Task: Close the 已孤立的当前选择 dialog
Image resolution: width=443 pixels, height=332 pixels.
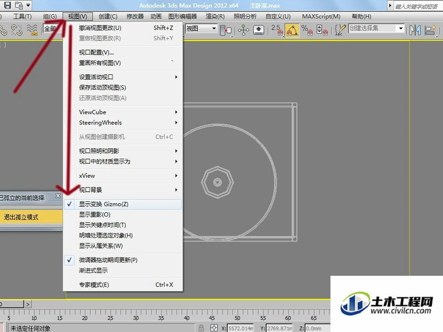Action: [x=58, y=196]
